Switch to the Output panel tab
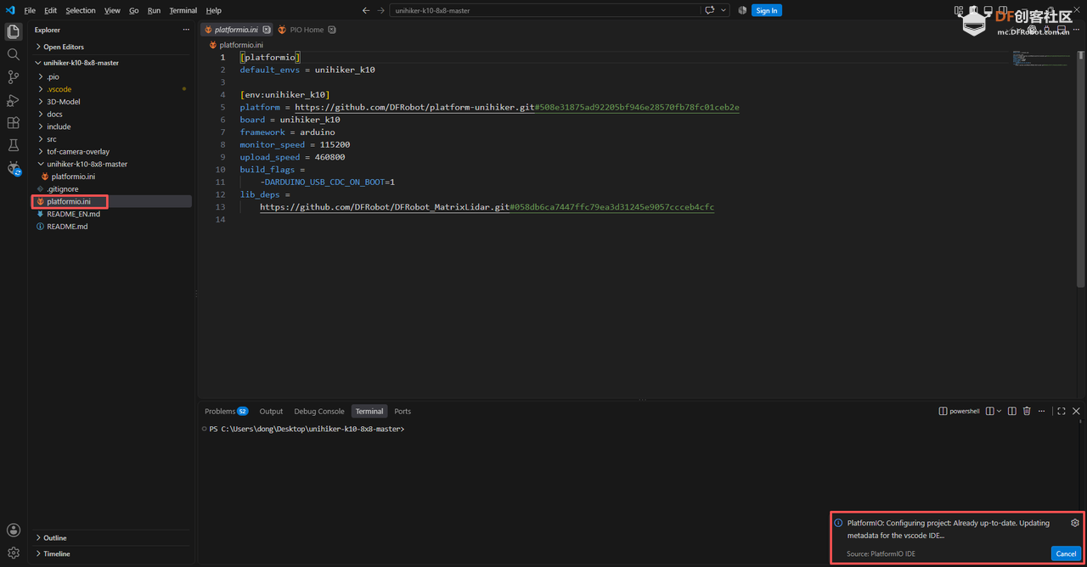1087x567 pixels. coord(271,411)
